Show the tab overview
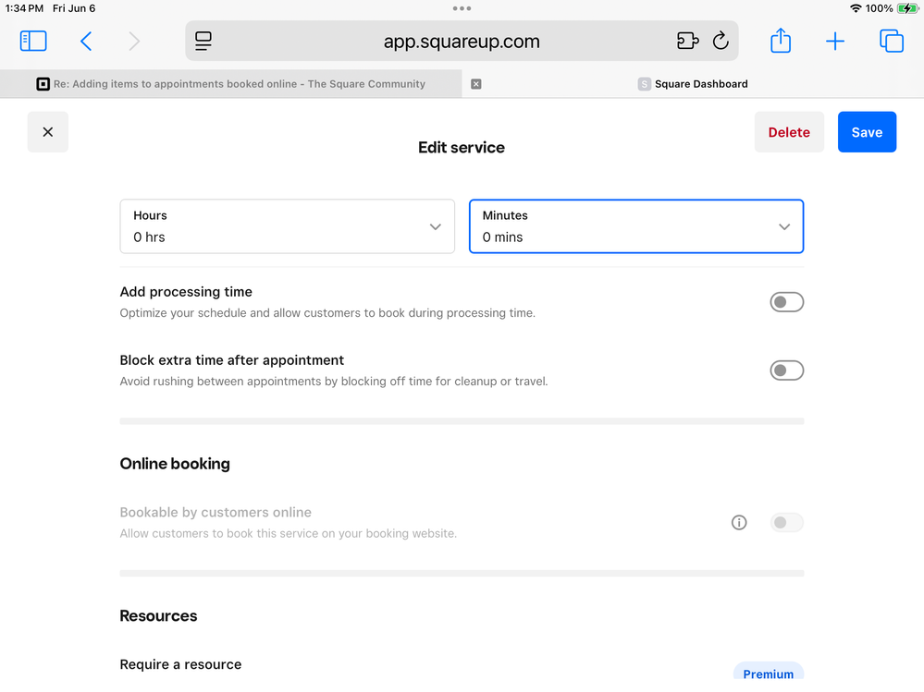This screenshot has height=692, width=924. 892,41
